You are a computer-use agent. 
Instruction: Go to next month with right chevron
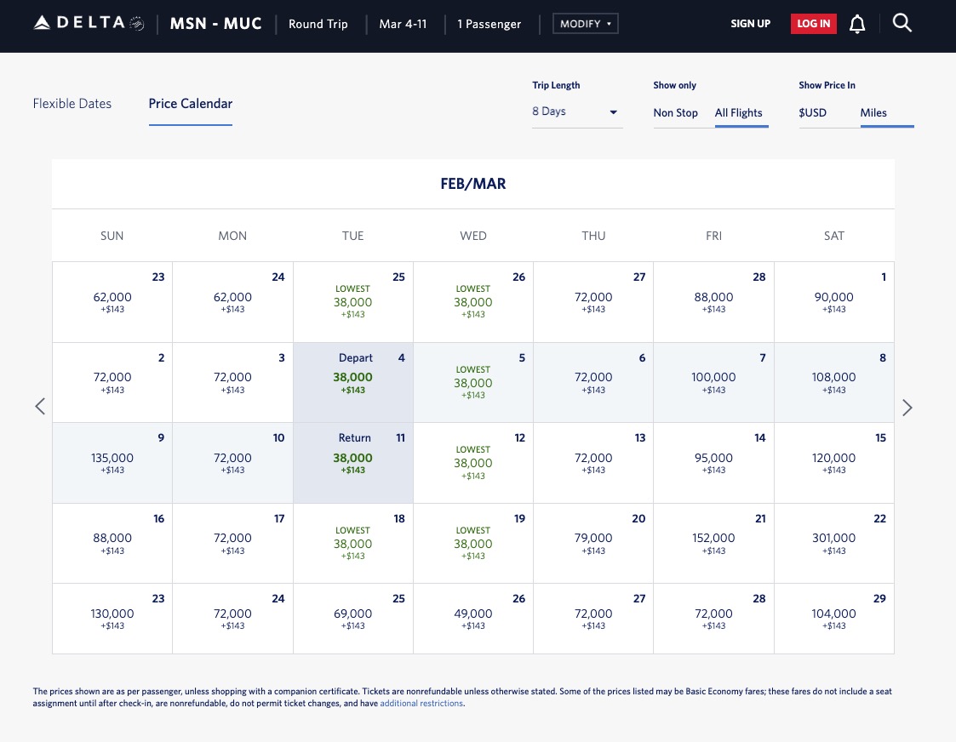pos(907,408)
